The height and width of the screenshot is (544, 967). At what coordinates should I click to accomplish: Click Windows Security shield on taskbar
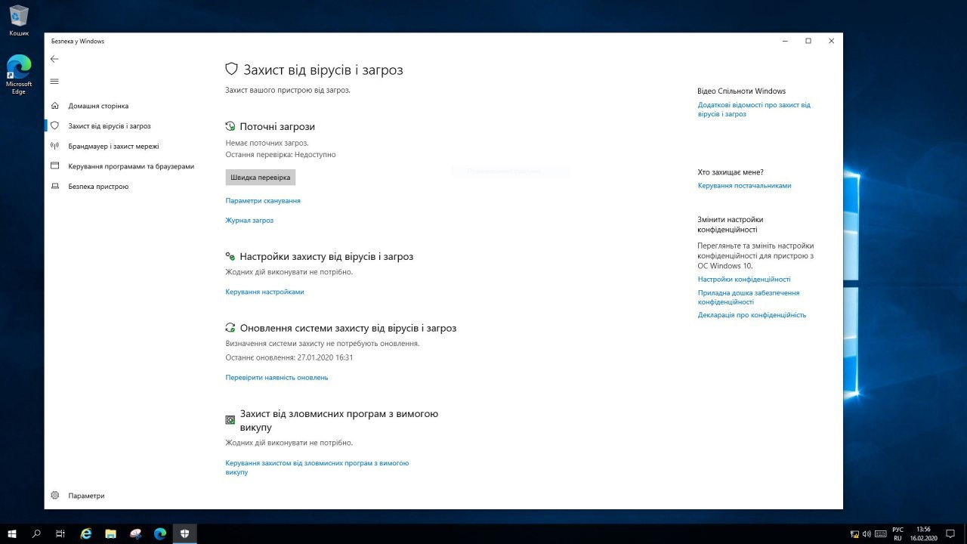(x=184, y=533)
